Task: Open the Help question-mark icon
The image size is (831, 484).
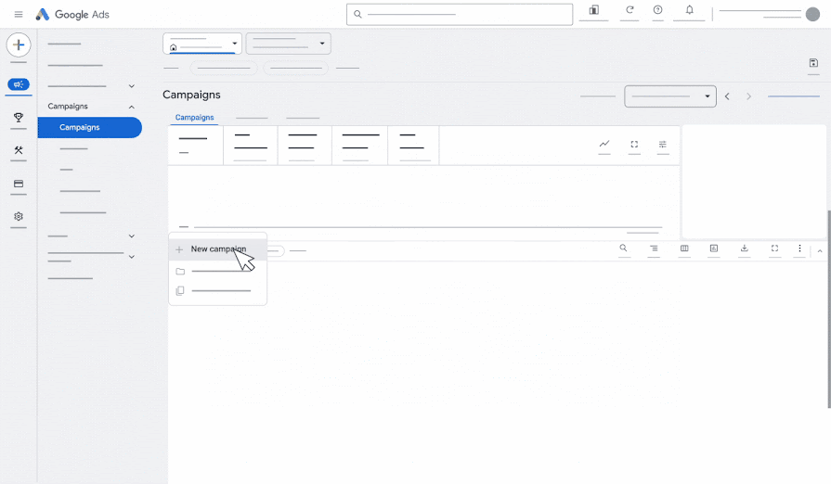Action: [657, 9]
